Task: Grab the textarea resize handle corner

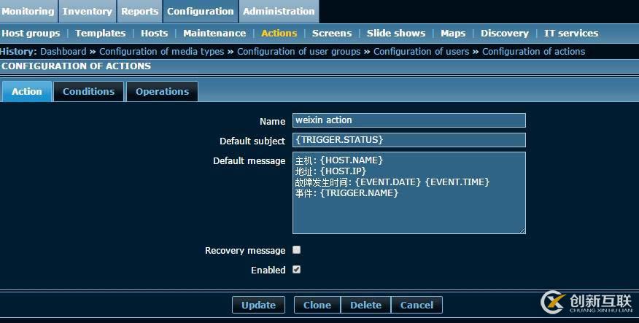Action: [x=522, y=230]
